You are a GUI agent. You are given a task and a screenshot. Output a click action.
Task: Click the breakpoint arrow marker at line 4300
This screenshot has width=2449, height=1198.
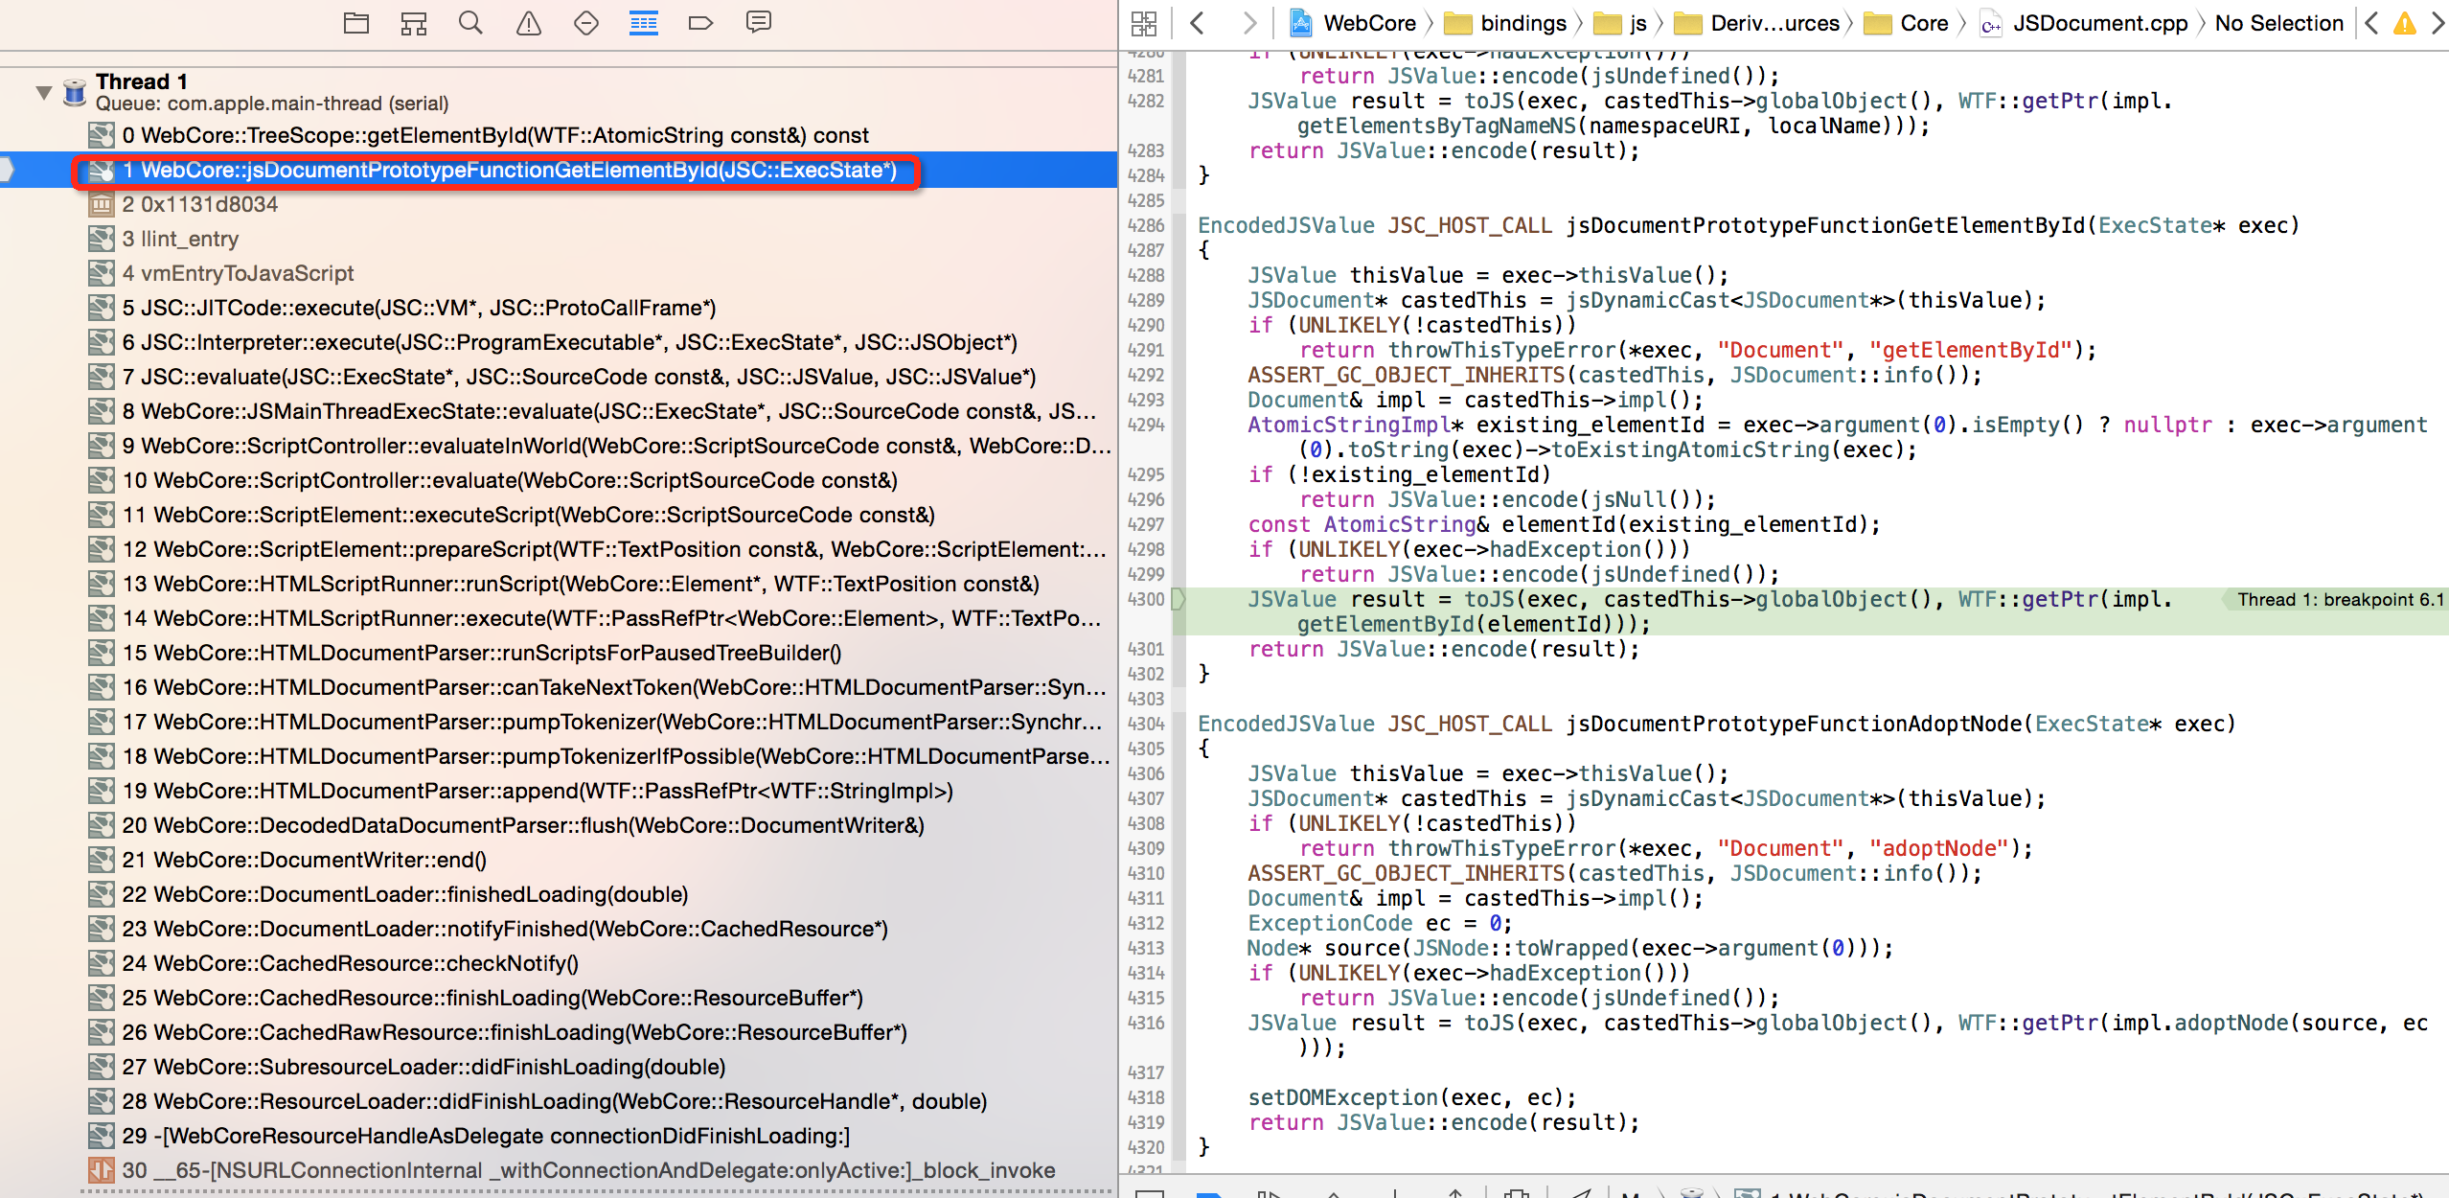click(x=1179, y=600)
